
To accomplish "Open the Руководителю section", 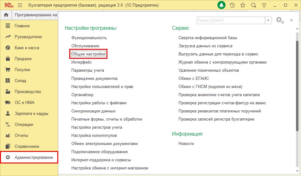I will (x=28, y=37).
